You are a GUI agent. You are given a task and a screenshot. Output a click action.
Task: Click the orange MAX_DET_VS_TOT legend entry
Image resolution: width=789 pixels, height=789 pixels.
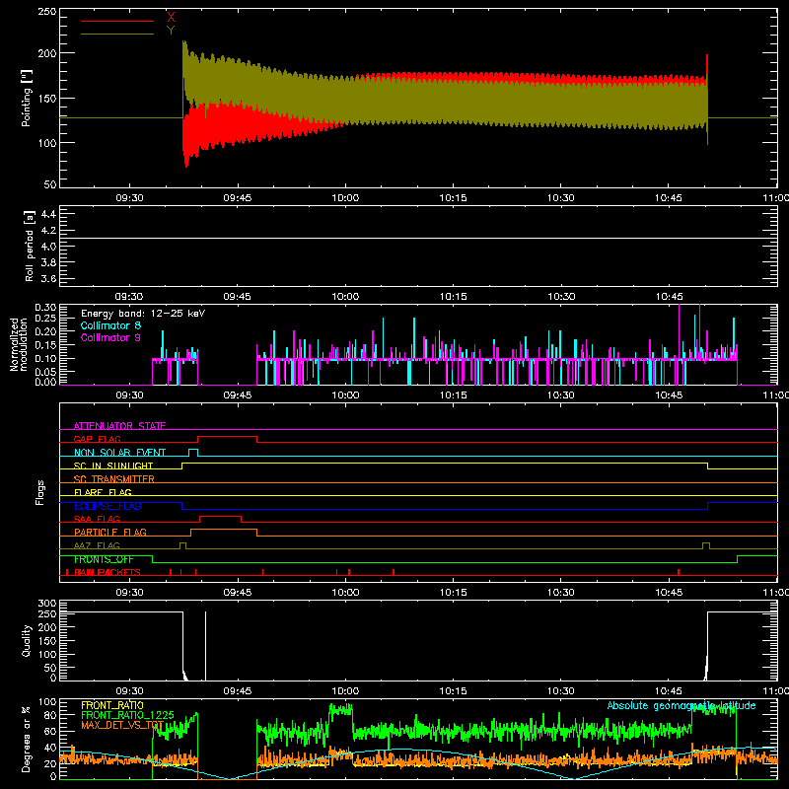click(x=122, y=725)
